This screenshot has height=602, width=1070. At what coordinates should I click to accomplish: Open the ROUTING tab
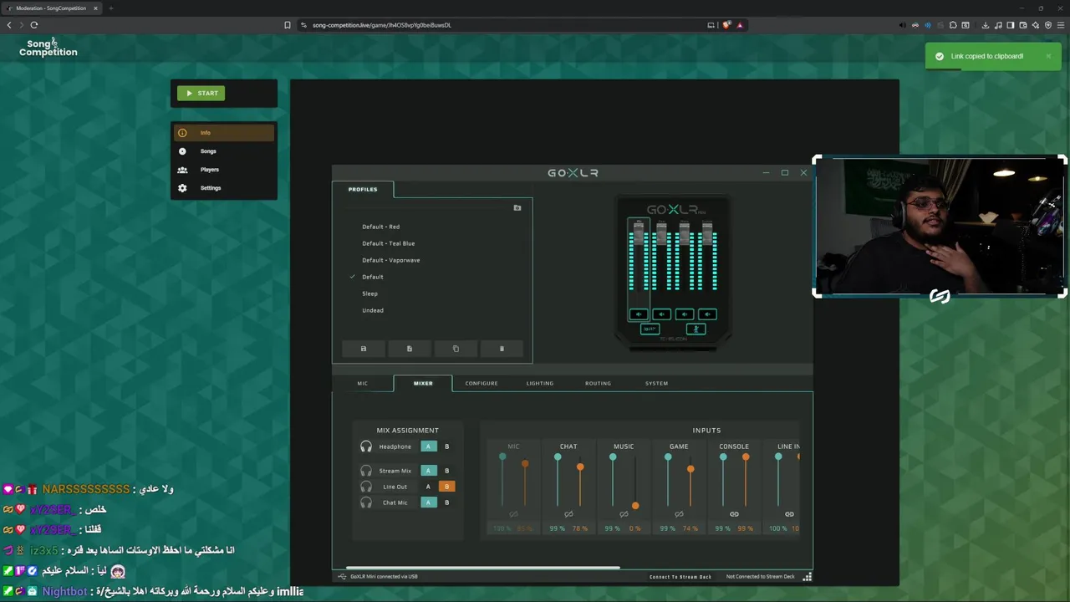point(598,383)
